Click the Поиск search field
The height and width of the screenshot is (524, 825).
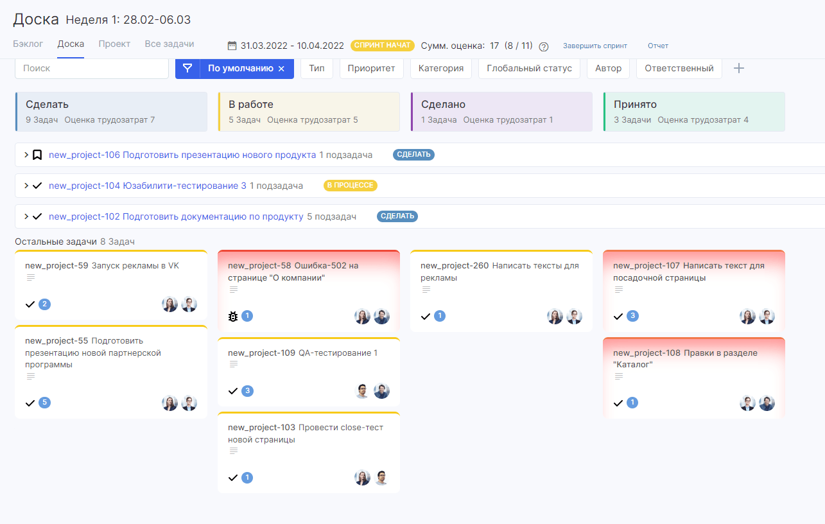click(92, 68)
